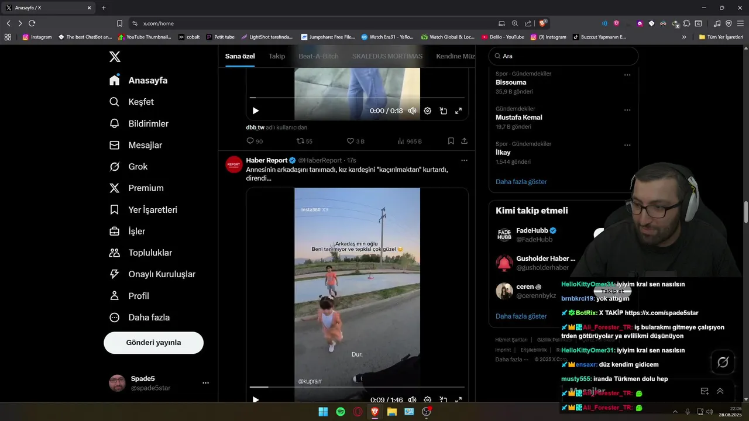
Task: Open dbb_tw user link
Action: coord(255,127)
